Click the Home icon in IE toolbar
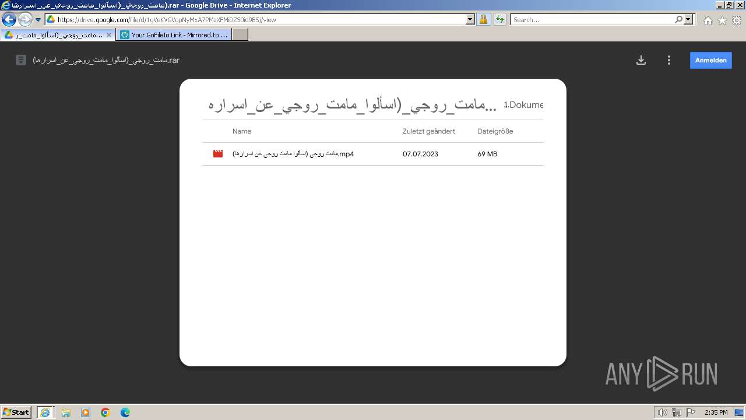The image size is (746, 420). click(708, 20)
